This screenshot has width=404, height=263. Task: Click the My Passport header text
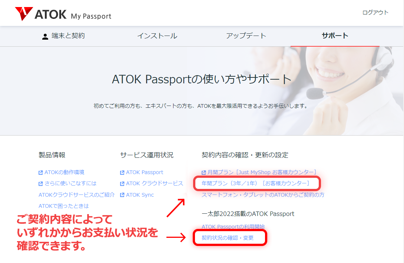coord(91,16)
